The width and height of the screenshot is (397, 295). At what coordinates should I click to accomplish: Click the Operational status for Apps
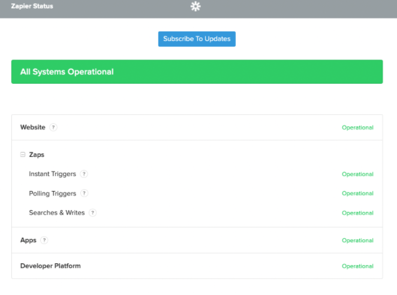(x=357, y=241)
